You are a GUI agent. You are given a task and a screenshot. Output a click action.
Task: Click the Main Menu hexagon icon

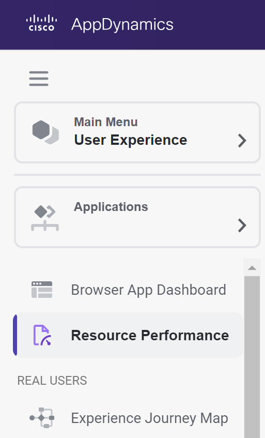coord(45,132)
